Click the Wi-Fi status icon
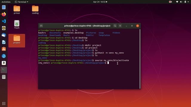191x107 pixels. click(177, 2)
